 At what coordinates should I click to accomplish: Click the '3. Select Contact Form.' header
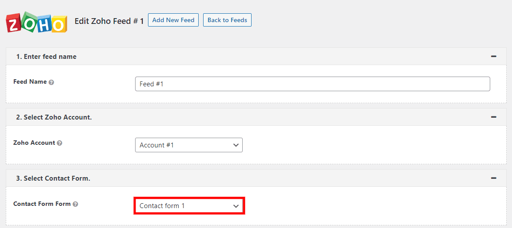[53, 178]
